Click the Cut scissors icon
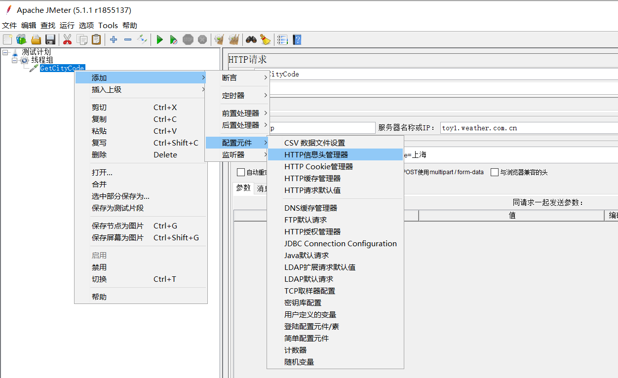This screenshot has height=378, width=618. point(67,39)
